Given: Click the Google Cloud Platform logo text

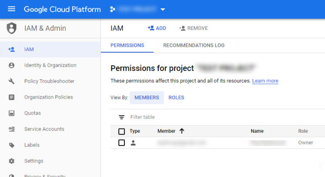Looking at the screenshot, I should coord(62,10).
